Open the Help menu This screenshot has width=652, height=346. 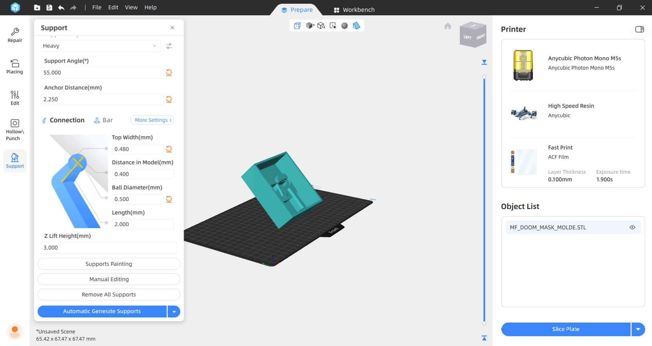[x=150, y=7]
